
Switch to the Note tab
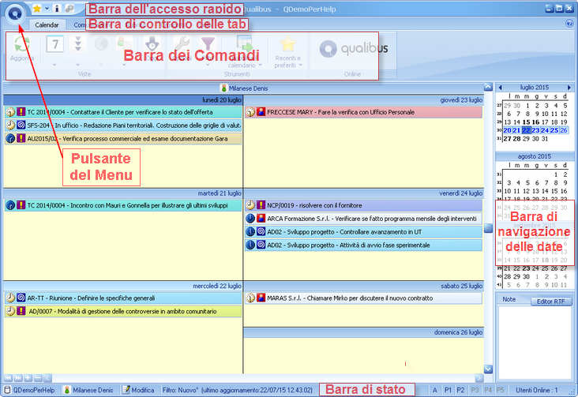coord(509,300)
